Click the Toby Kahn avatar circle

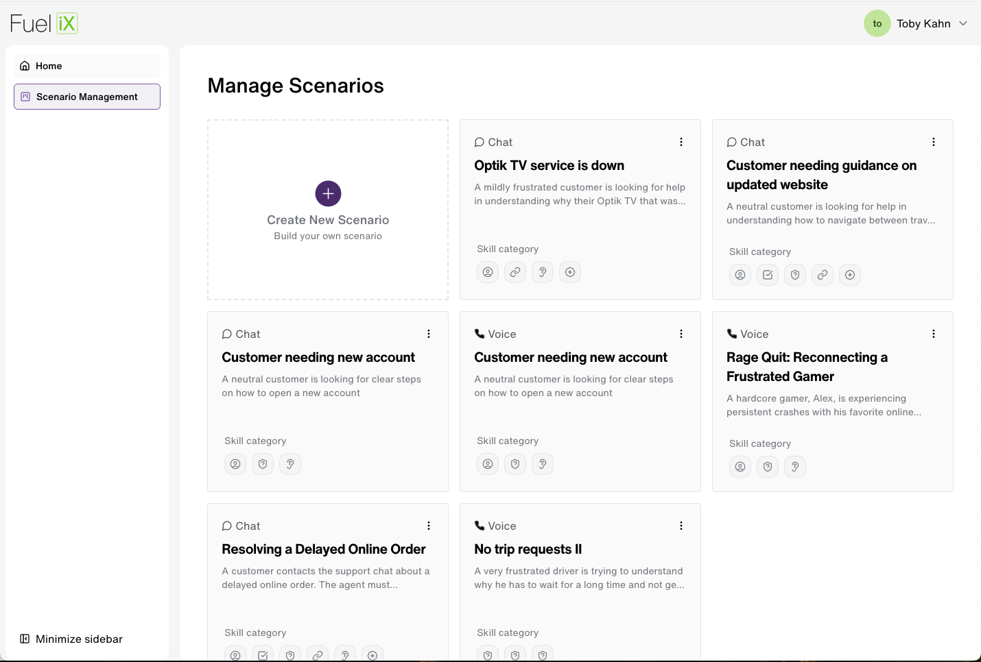877,23
